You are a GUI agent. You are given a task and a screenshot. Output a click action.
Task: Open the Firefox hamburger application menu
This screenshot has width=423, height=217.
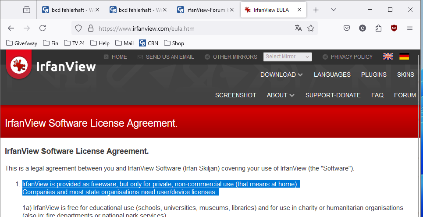click(x=410, y=28)
